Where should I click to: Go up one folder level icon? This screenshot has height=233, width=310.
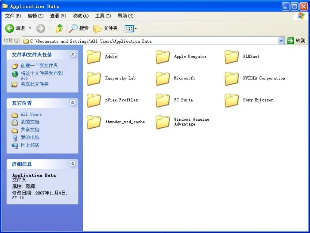(59, 28)
